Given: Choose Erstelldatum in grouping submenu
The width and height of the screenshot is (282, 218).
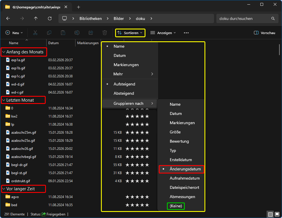Looking at the screenshot, I should 180,160.
